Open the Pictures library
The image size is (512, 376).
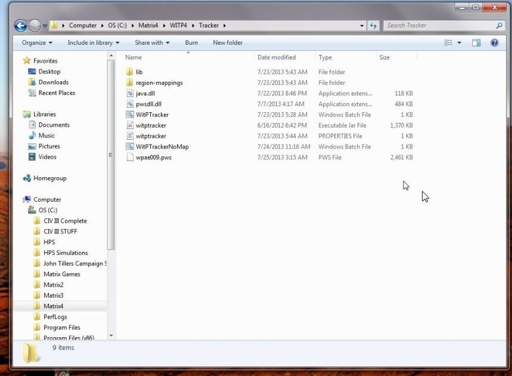coord(49,146)
